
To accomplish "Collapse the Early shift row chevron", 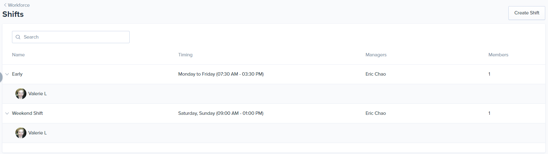I will pyautogui.click(x=7, y=74).
